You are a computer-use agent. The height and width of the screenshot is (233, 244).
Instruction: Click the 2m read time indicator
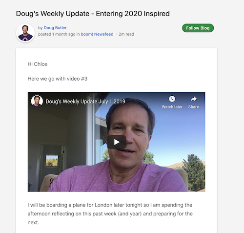126,34
